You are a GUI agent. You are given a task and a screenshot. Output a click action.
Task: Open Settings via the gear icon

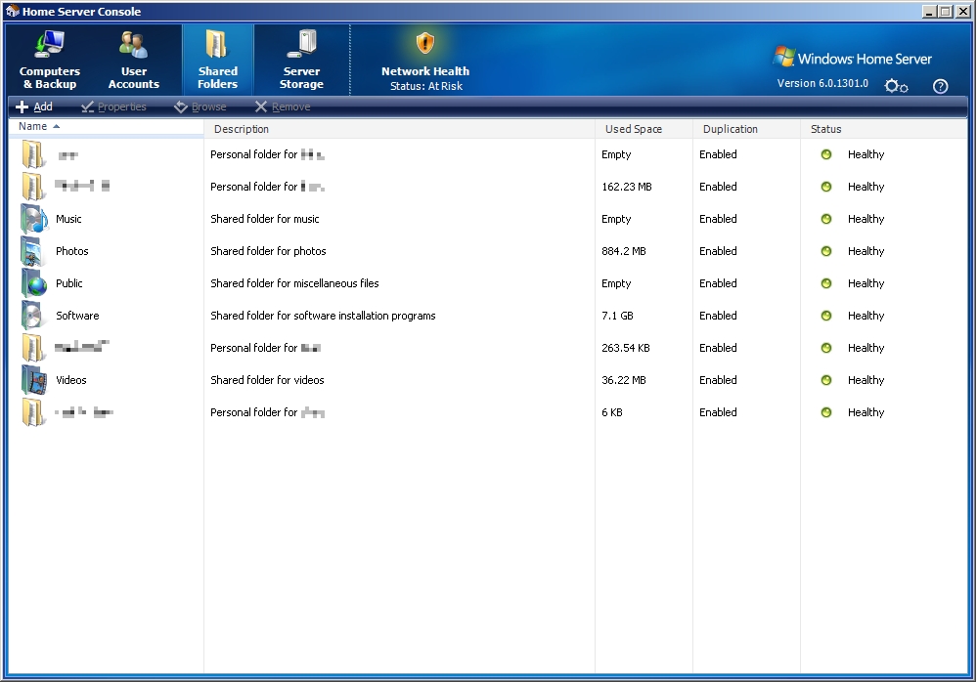tap(896, 86)
